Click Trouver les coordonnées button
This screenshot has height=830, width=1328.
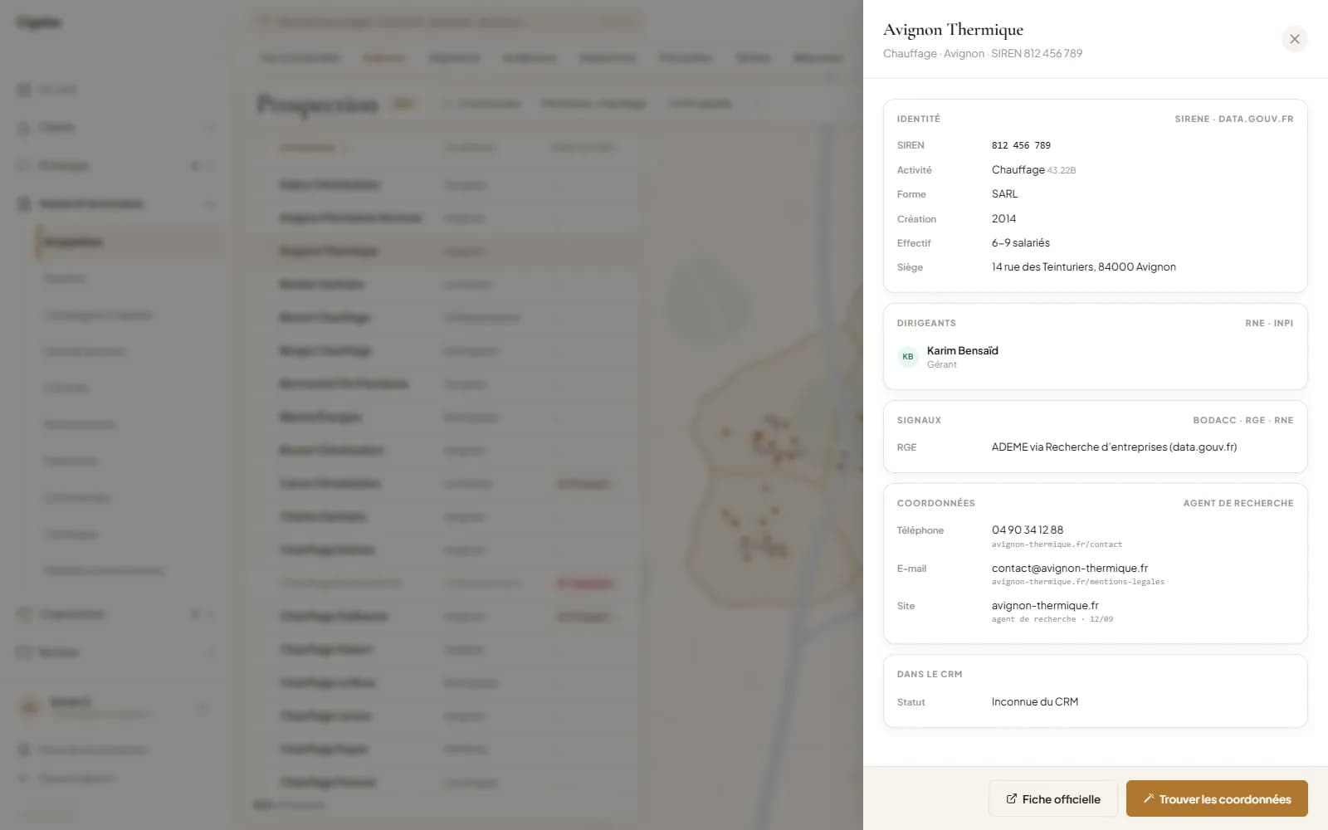1217,798
